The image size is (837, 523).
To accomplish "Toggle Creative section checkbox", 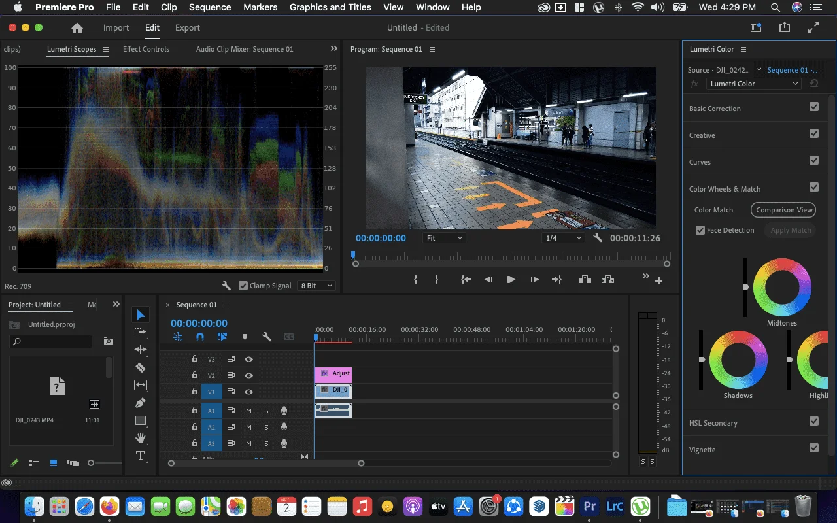I will [x=814, y=133].
